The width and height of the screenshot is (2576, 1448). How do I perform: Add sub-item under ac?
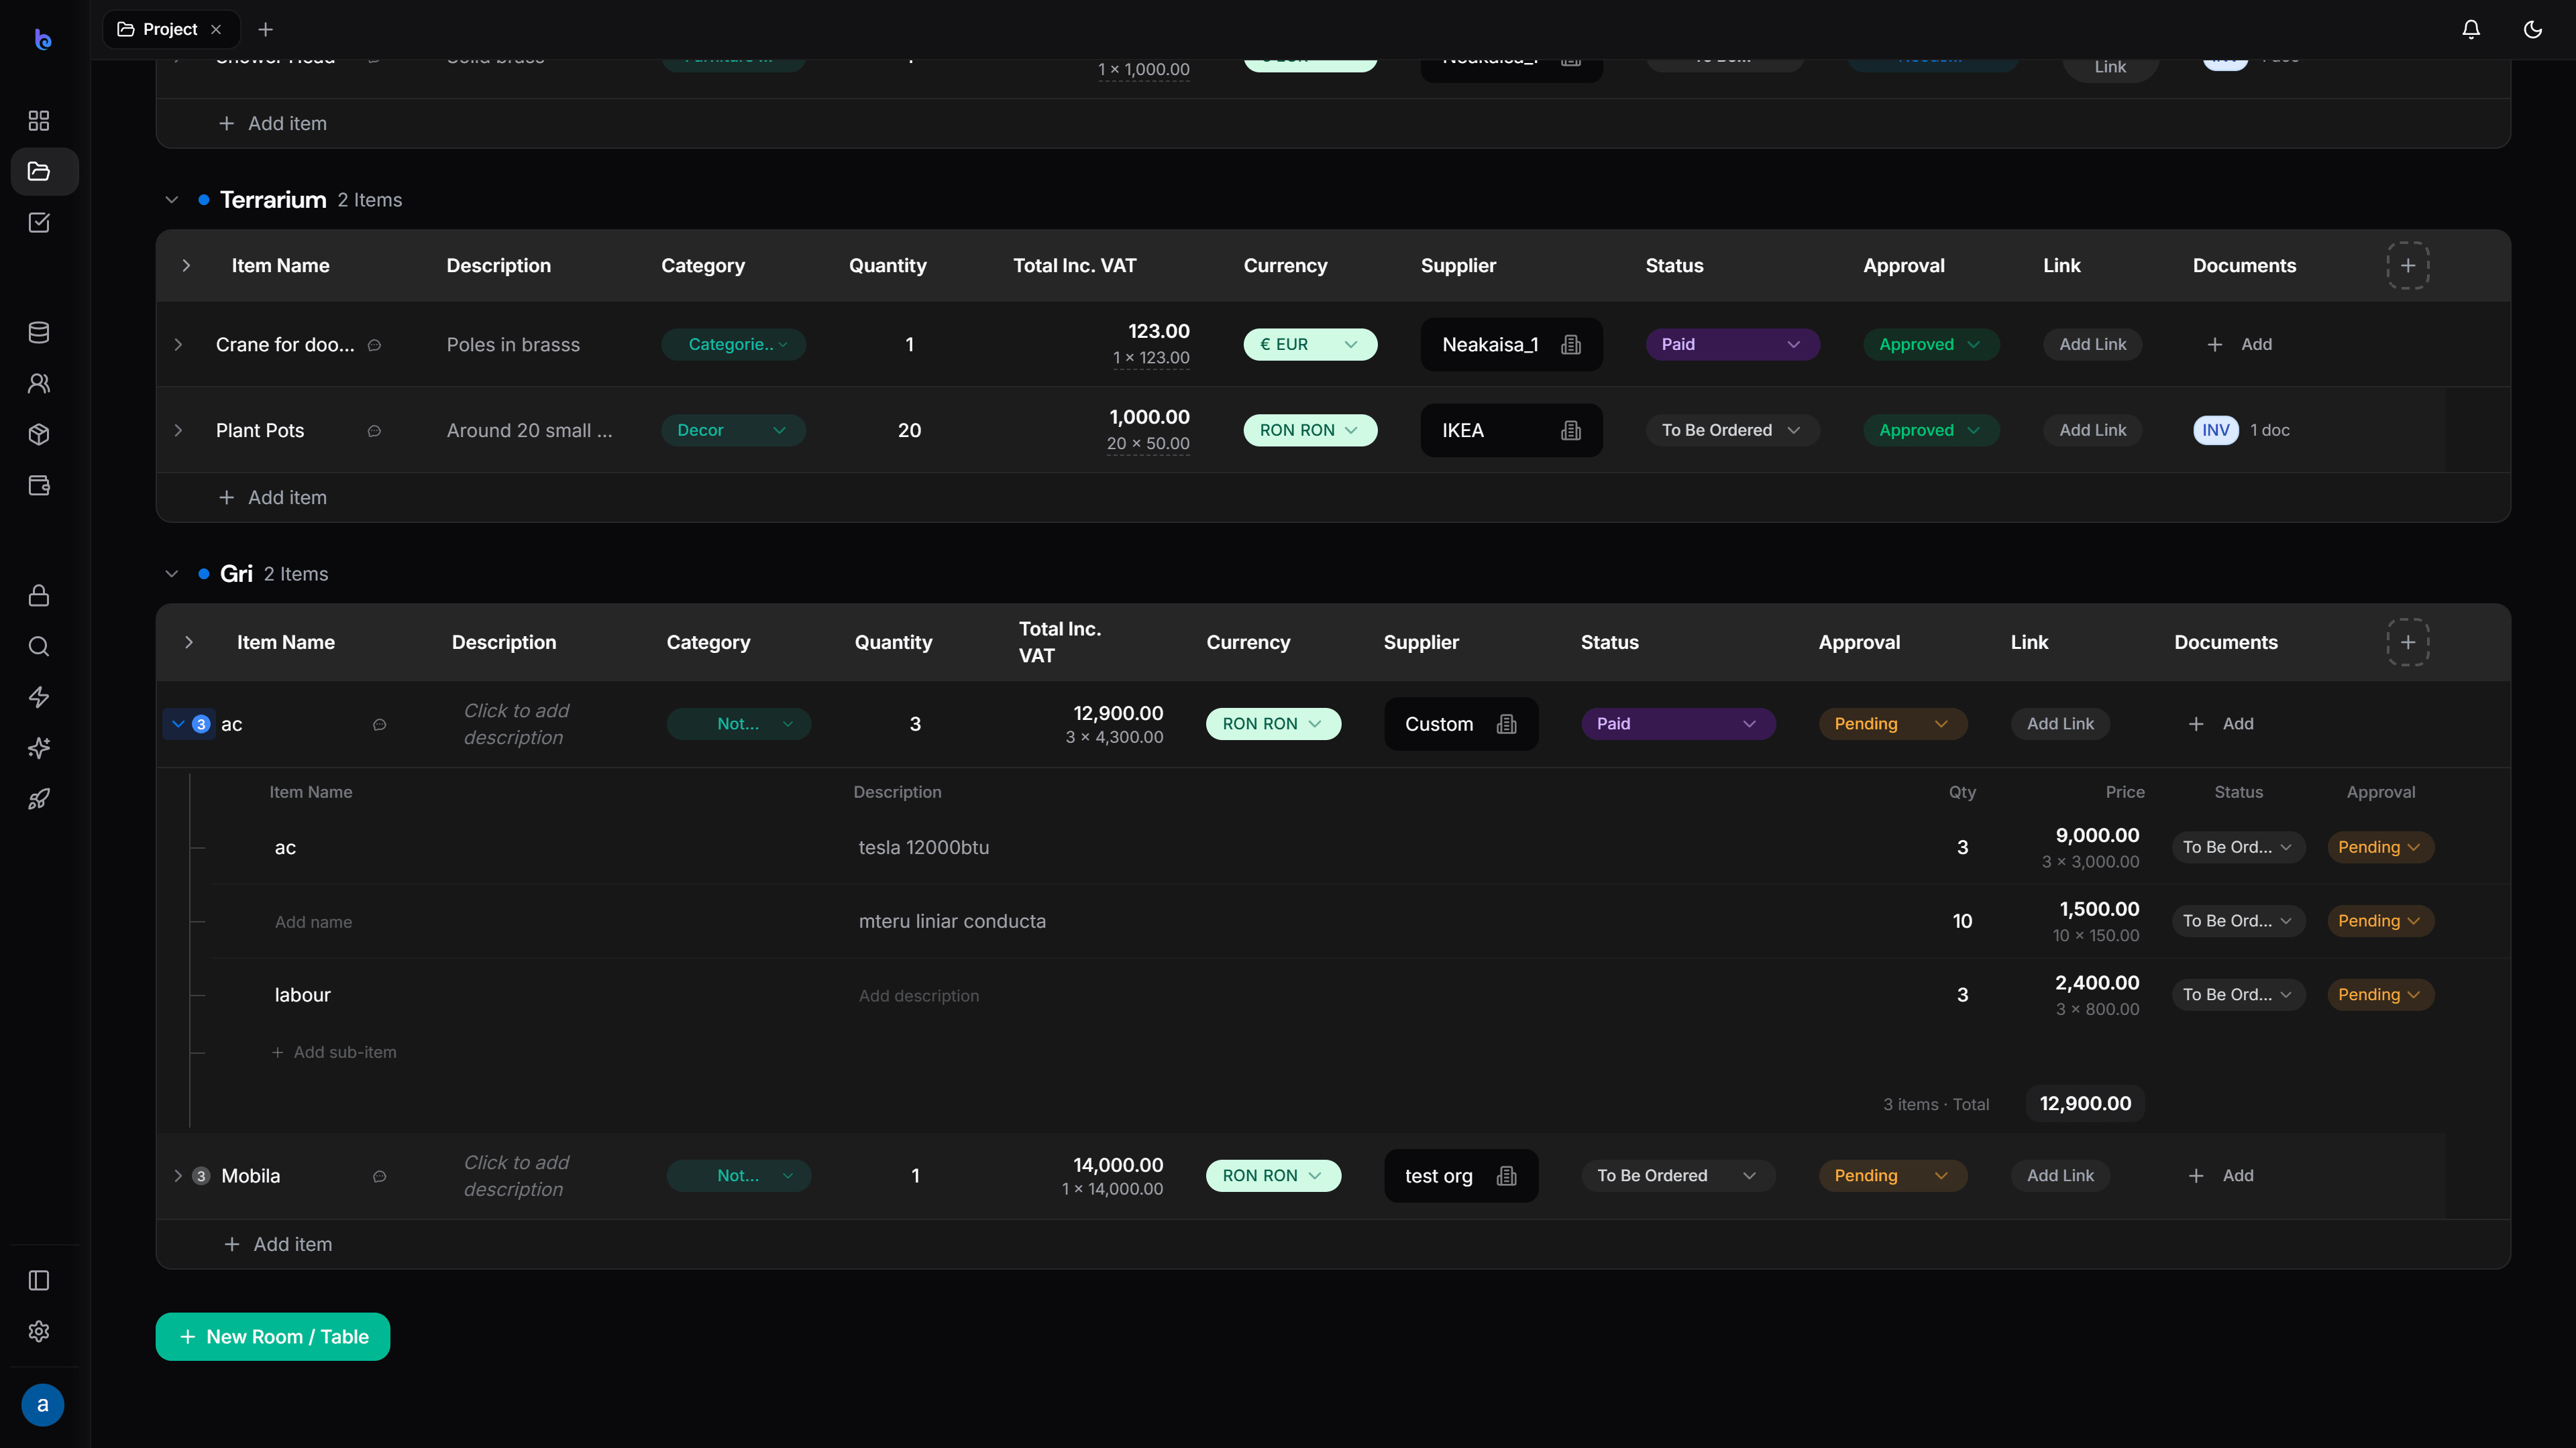point(334,1053)
